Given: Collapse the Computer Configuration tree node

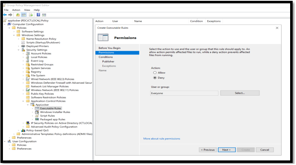Looking at the screenshot, I should click(5, 24).
